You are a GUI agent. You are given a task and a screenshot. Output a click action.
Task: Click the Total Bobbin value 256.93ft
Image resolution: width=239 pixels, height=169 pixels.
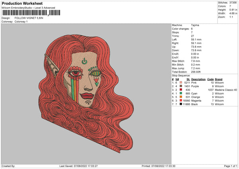(x=196, y=72)
